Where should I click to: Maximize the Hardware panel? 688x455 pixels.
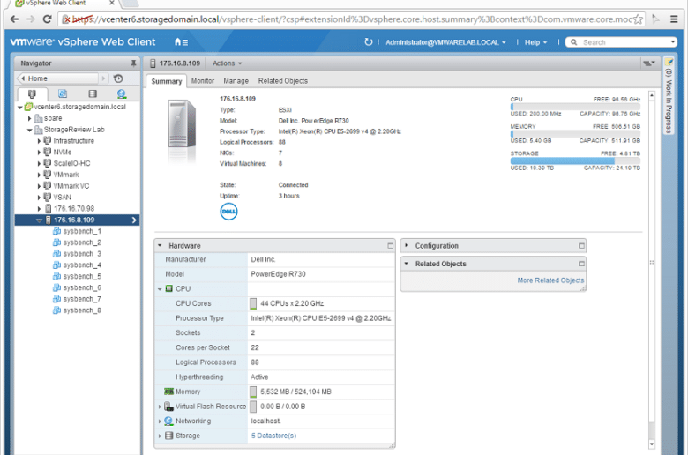tap(391, 246)
